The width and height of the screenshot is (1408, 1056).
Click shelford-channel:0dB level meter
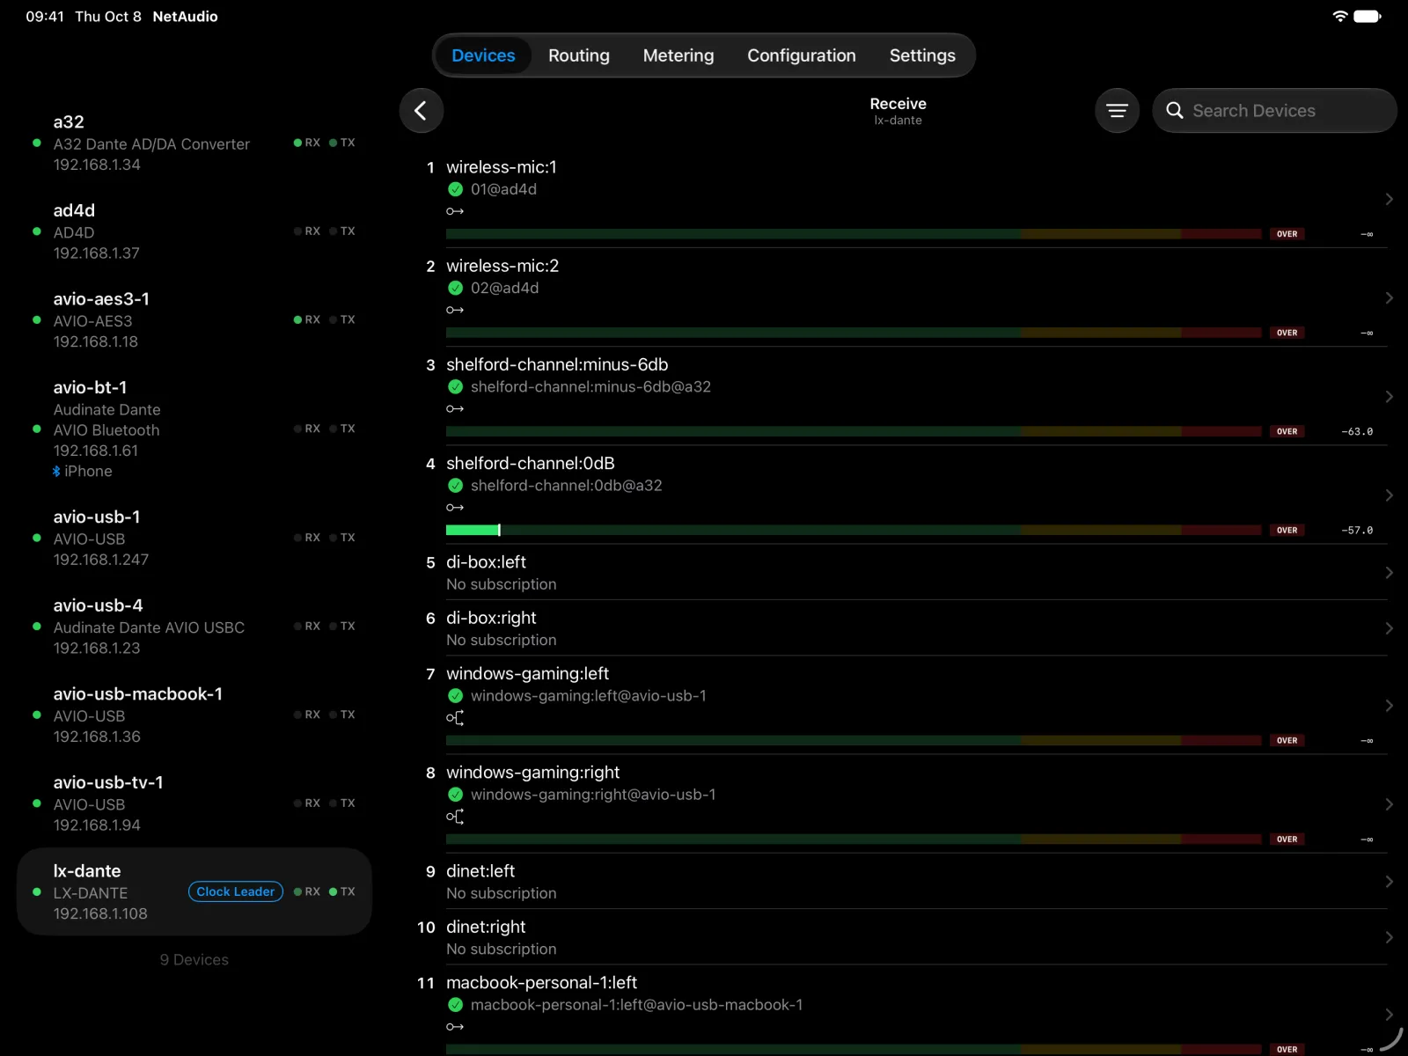(854, 530)
